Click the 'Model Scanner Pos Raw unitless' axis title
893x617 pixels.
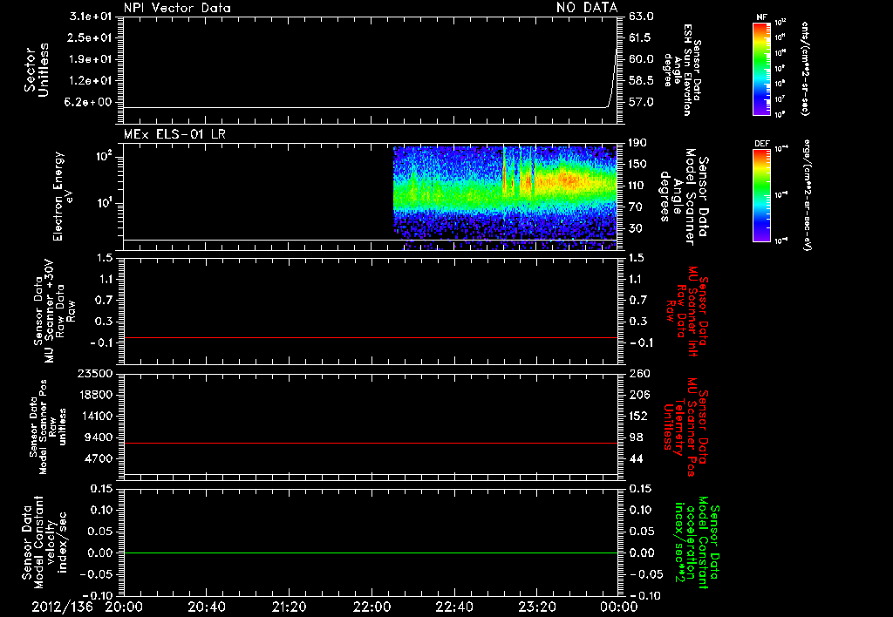[48, 427]
